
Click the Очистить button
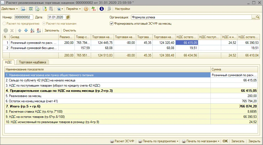coord(69,30)
